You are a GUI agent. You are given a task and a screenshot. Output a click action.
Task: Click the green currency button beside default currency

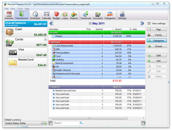[x=45, y=123]
